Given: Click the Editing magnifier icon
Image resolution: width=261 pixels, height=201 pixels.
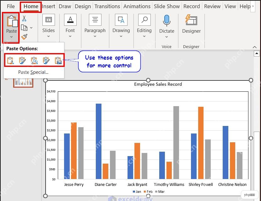Looking at the screenshot, I should (x=144, y=20).
